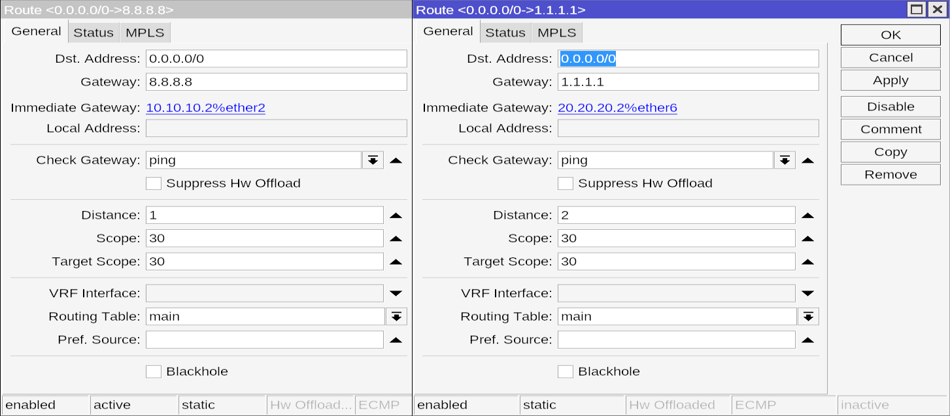Click OK button in 1.1.1.1 route window

(x=891, y=35)
